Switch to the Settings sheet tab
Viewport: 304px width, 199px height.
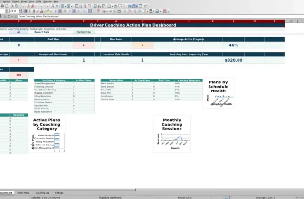[x=59, y=193]
